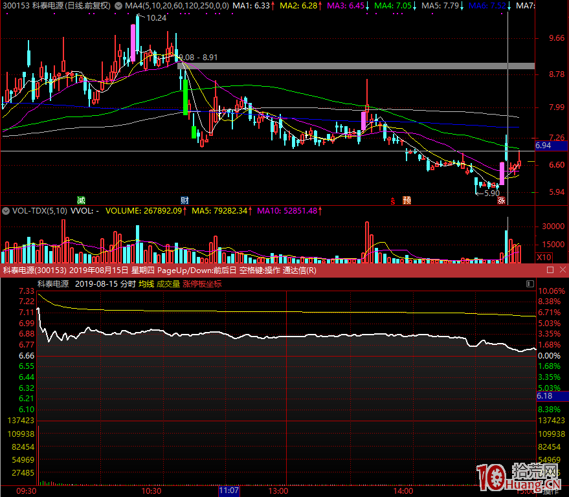Click the gray gap band on the K-line chart

pos(356,66)
